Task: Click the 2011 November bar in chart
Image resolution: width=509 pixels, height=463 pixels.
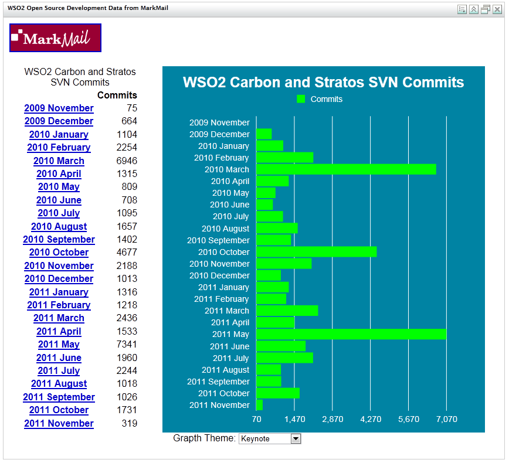Action: click(259, 405)
